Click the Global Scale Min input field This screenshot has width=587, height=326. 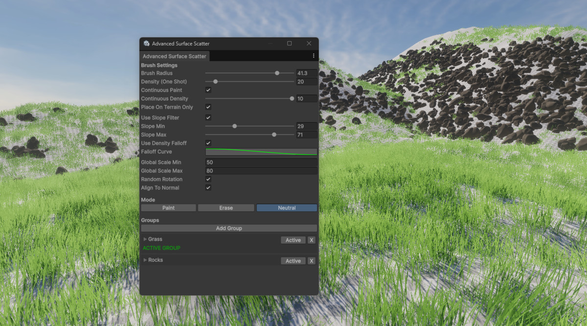[x=261, y=162]
